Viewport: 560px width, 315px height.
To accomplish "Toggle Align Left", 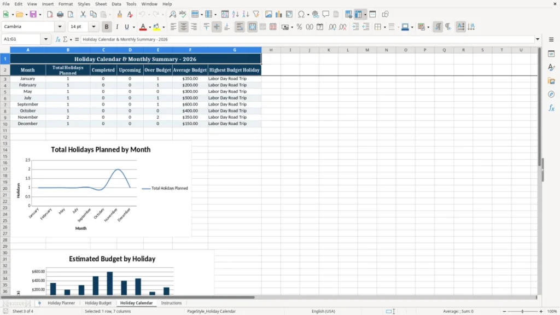I will point(173,27).
